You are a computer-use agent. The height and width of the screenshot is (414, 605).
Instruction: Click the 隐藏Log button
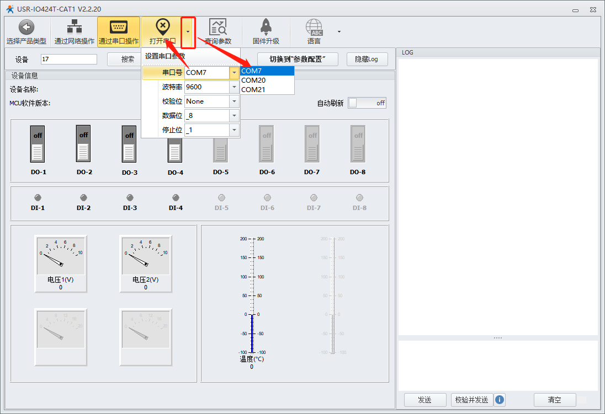point(367,59)
